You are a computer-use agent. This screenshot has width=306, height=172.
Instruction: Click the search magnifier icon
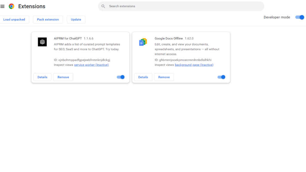pos(103,6)
